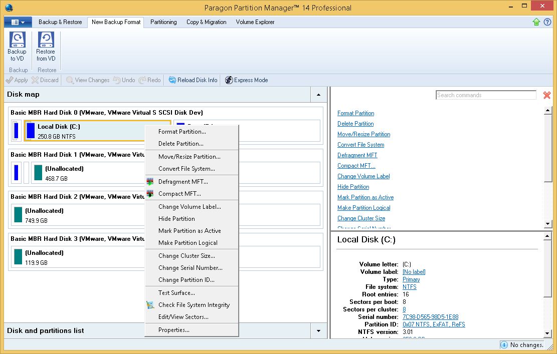Click the Discard changes icon
This screenshot has width=557, height=354.
point(35,80)
